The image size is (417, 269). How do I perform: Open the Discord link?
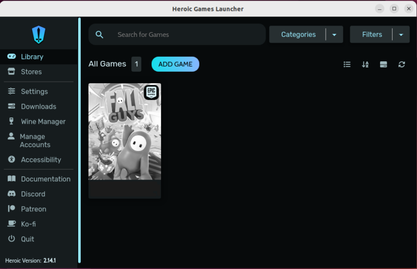click(x=33, y=194)
